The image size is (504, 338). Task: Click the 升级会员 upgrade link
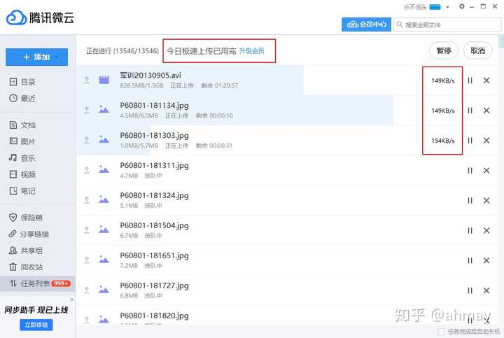pyautogui.click(x=252, y=51)
